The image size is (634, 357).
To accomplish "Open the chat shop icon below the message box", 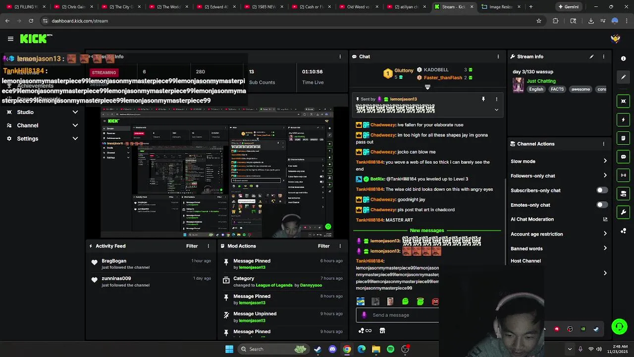I will (382, 331).
